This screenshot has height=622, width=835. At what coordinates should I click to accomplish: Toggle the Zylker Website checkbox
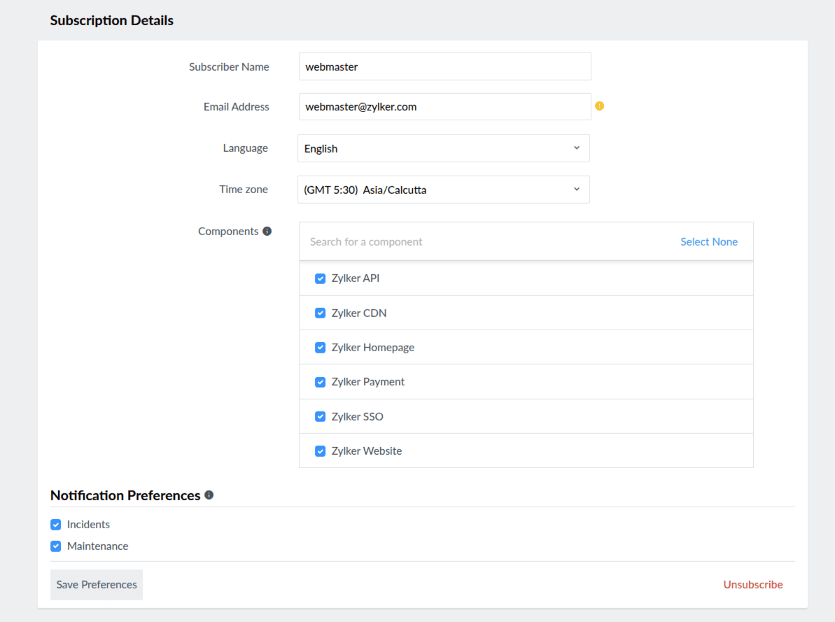pyautogui.click(x=320, y=451)
